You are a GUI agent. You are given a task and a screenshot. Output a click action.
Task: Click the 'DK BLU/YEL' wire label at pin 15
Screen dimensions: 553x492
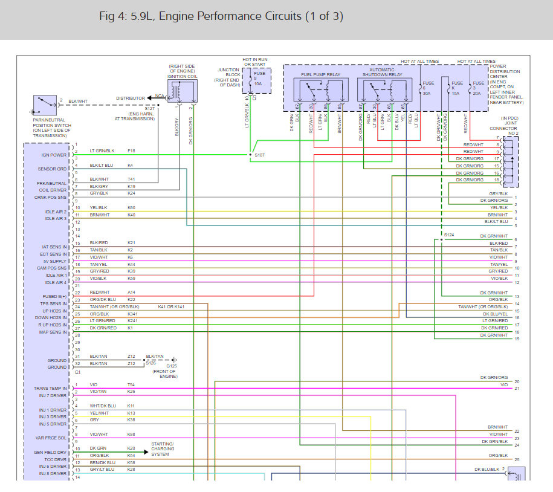tap(495, 314)
